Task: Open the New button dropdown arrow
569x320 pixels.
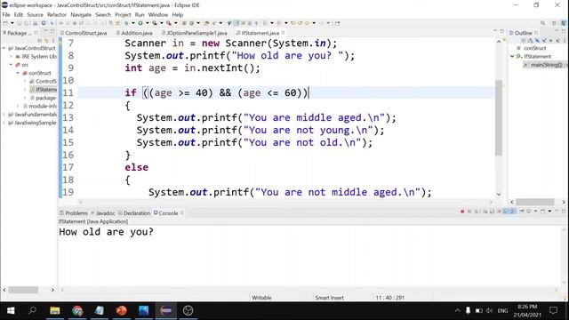Action: coord(12,23)
